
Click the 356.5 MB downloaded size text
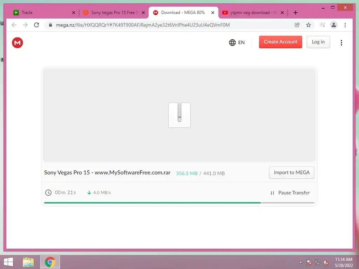tap(187, 173)
